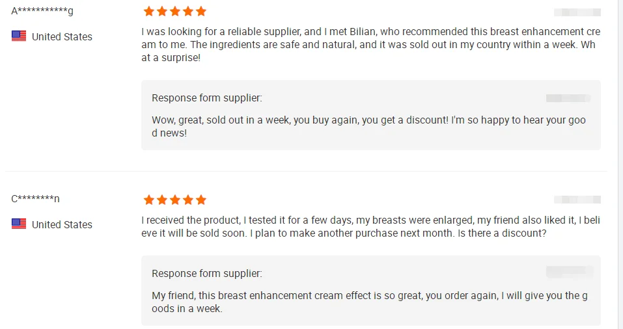This screenshot has width=623, height=329.
Task: Click the last star of A***********g's rating
Action: pos(201,11)
